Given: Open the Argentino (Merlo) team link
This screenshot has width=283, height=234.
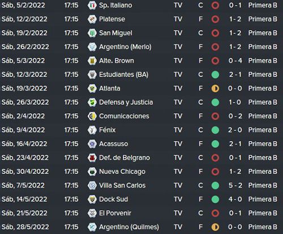Looking at the screenshot, I should pyautogui.click(x=125, y=47).
